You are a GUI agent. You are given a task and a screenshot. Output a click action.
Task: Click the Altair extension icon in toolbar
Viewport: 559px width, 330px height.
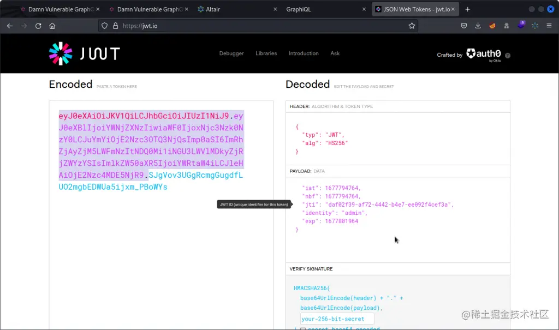(x=535, y=26)
